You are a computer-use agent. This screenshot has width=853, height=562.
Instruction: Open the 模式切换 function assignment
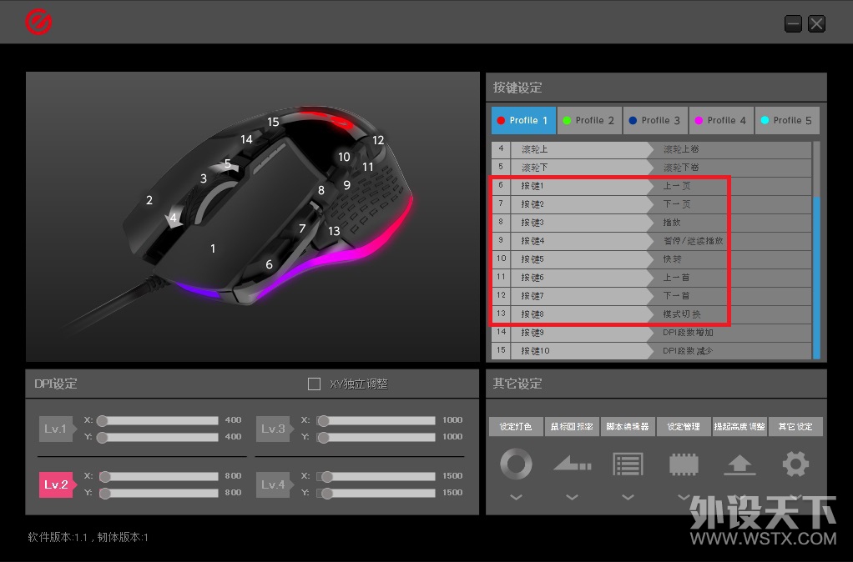[682, 314]
